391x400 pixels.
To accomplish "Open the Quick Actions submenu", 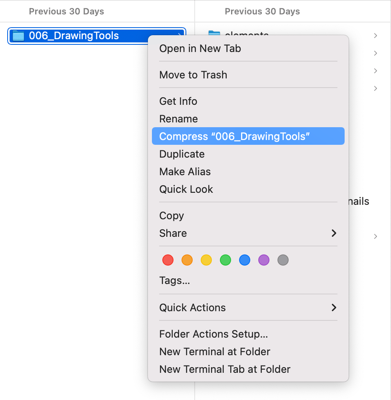I will [x=248, y=308].
